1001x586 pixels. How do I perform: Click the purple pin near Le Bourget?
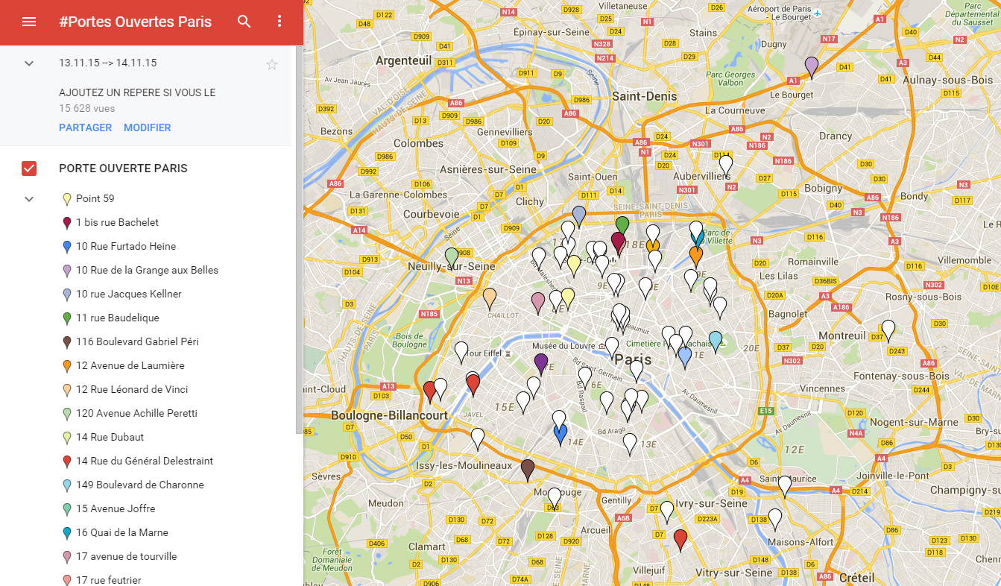click(812, 66)
